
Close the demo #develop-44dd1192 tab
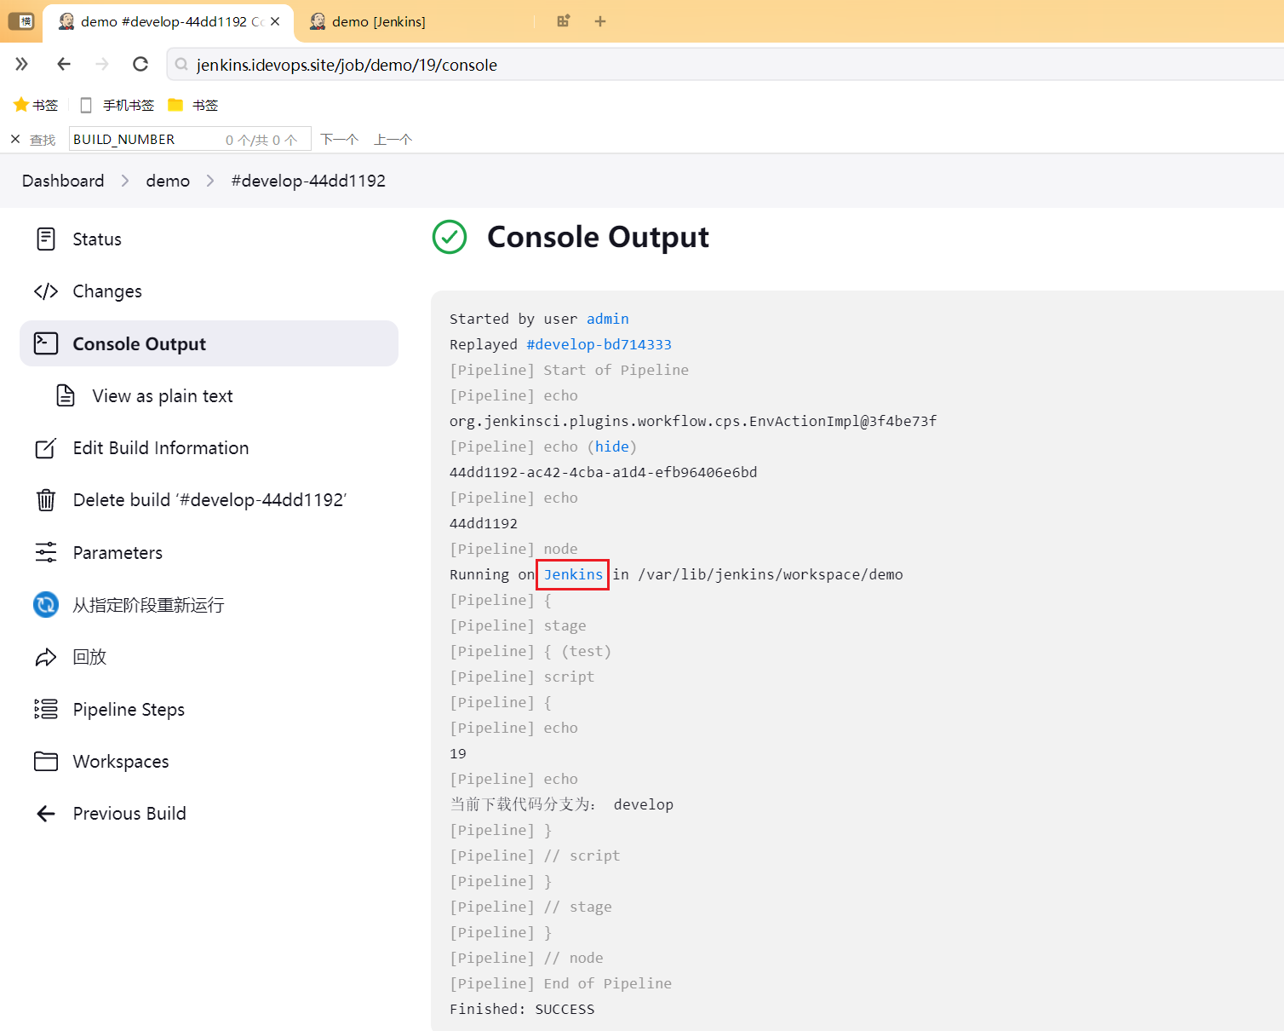[x=275, y=21]
